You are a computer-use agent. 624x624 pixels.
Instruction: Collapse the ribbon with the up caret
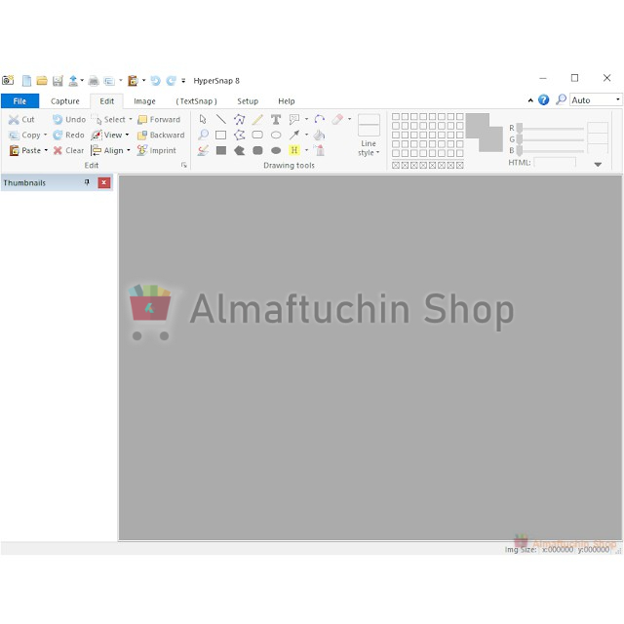click(530, 100)
